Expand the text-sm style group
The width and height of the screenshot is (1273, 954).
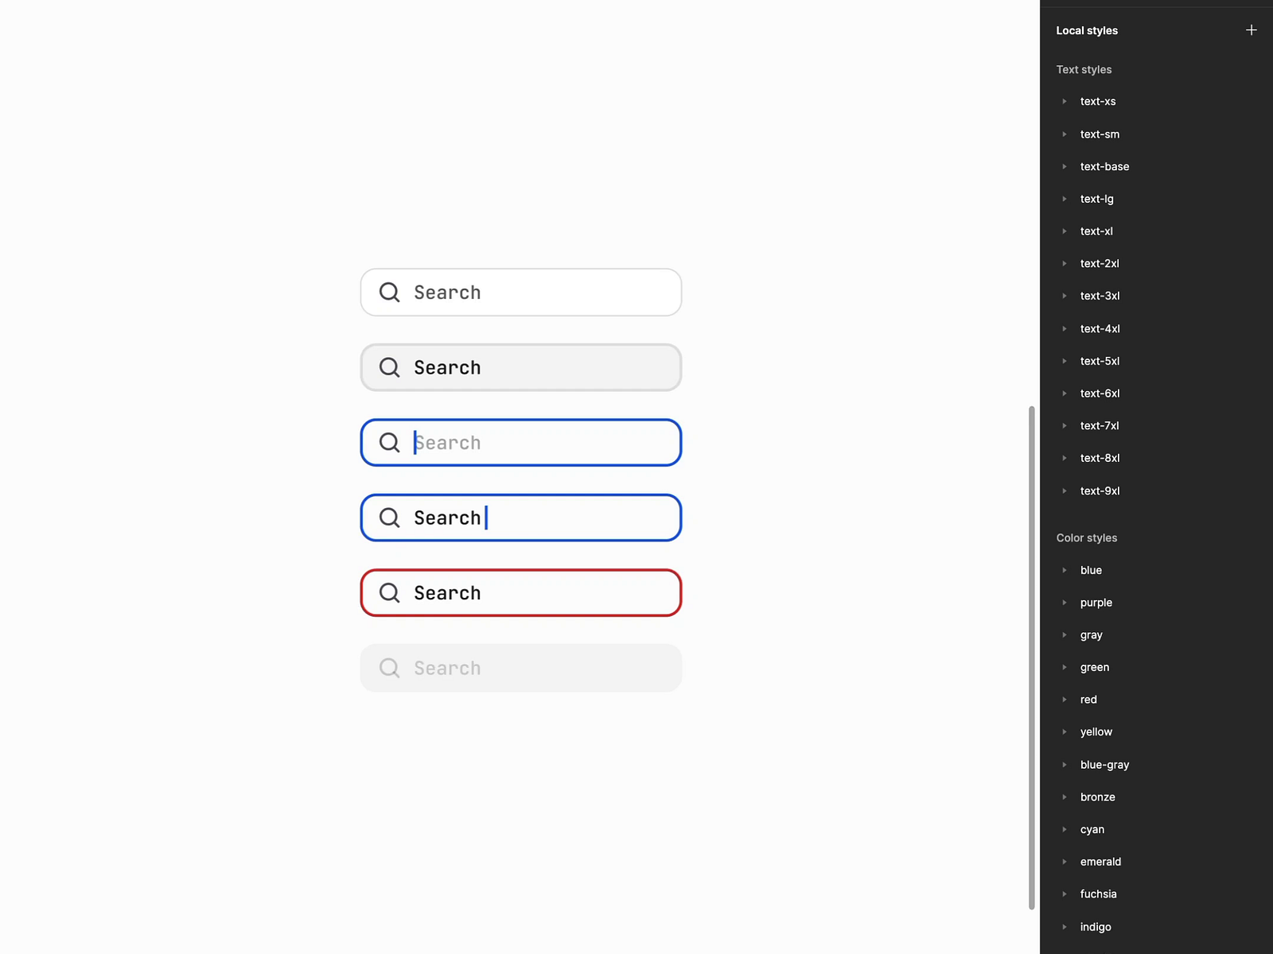(x=1065, y=134)
